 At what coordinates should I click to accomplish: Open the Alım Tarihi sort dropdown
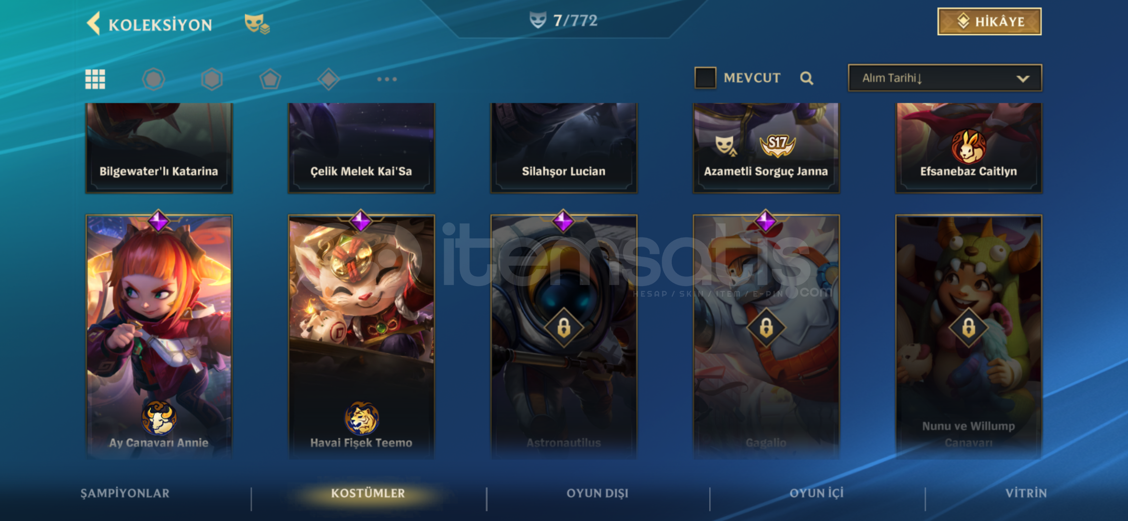coord(945,78)
